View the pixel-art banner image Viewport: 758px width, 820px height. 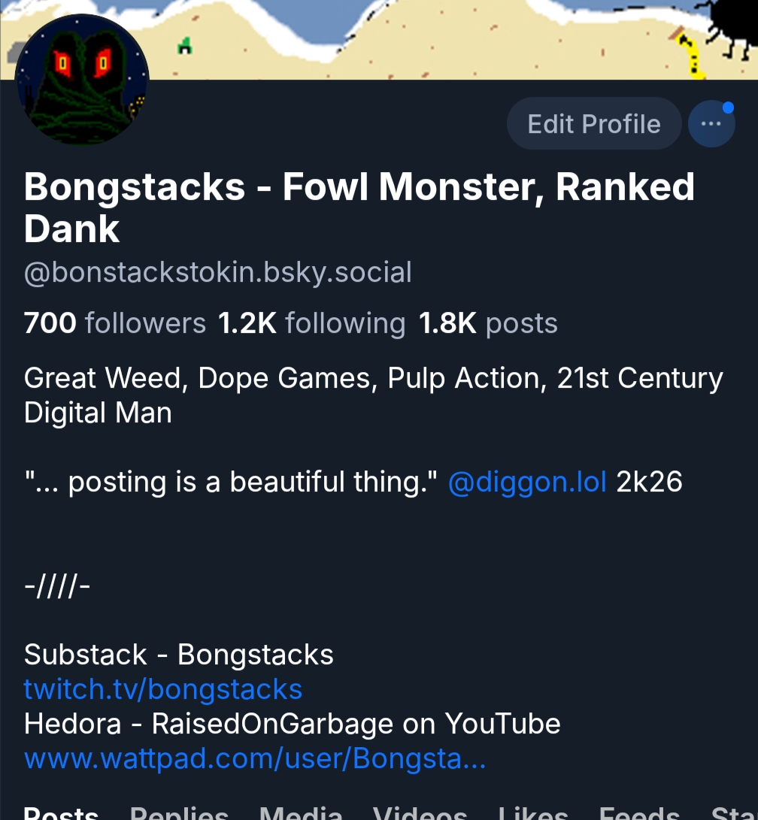pyautogui.click(x=451, y=38)
